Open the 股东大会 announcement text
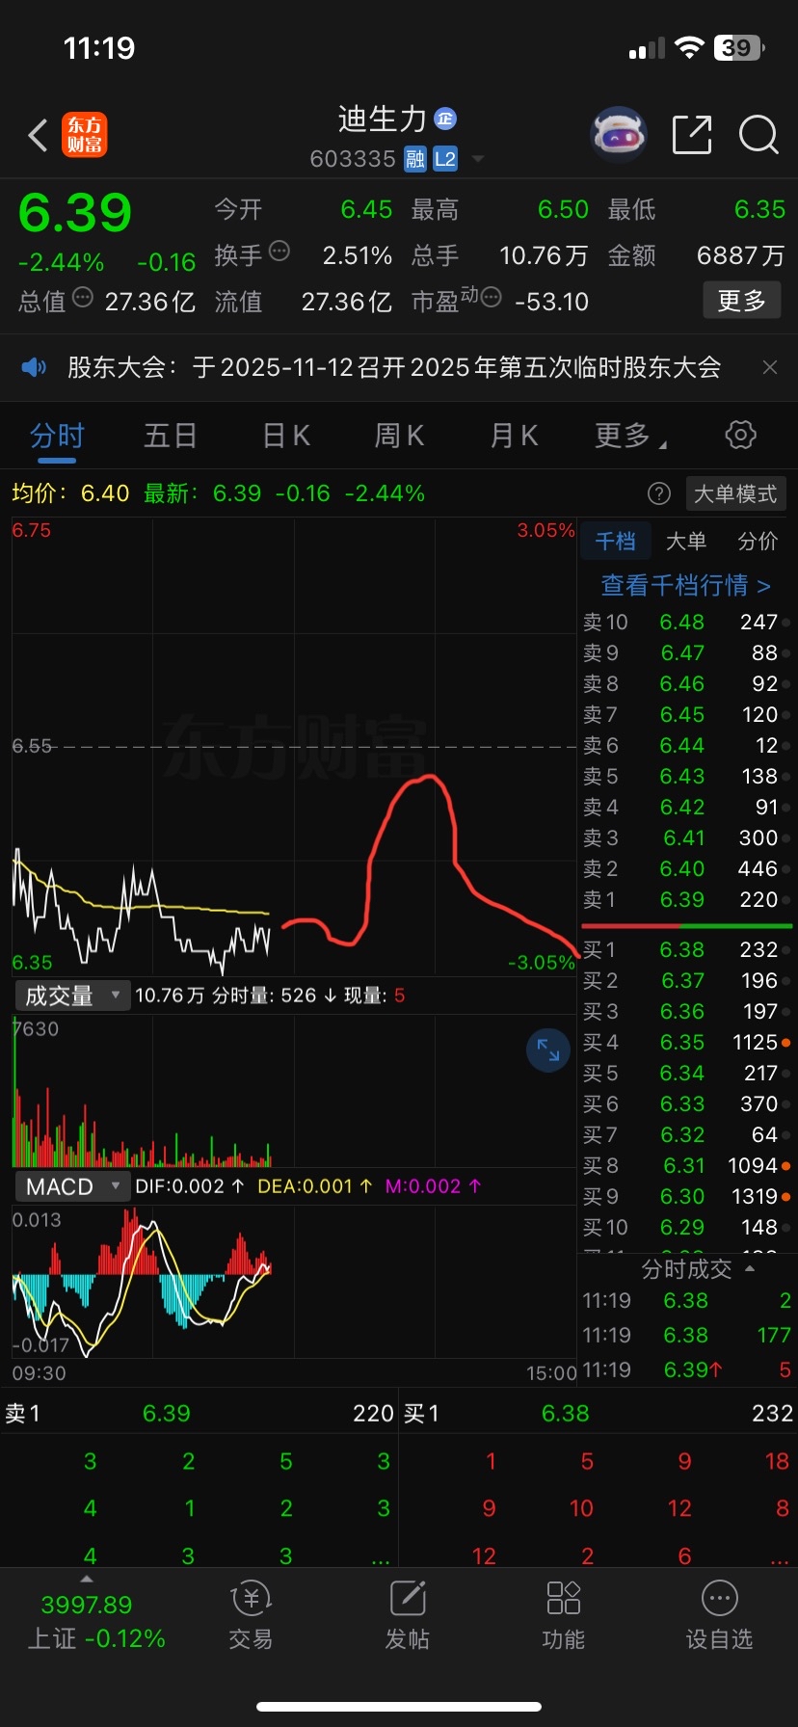Screen dimensions: 798x1727 pyautogui.click(x=394, y=367)
